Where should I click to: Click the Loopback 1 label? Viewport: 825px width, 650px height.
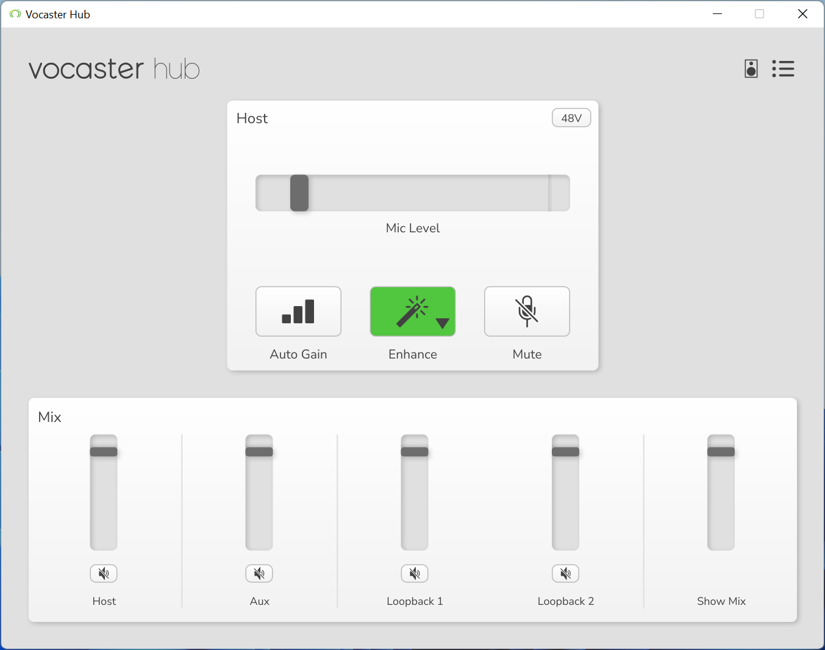tap(415, 601)
